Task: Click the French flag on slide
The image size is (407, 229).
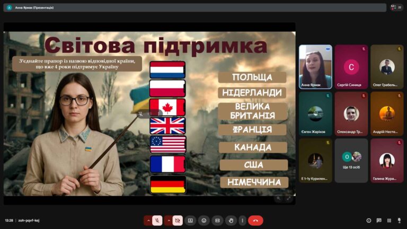Action: click(168, 164)
